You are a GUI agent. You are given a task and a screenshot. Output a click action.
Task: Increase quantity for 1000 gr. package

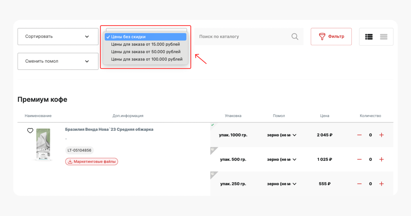381,135
